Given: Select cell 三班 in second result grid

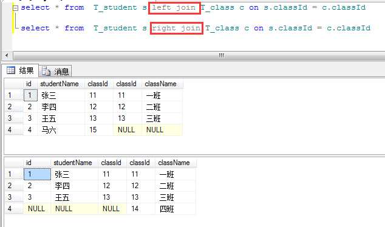Looking at the screenshot, I should [175, 197].
